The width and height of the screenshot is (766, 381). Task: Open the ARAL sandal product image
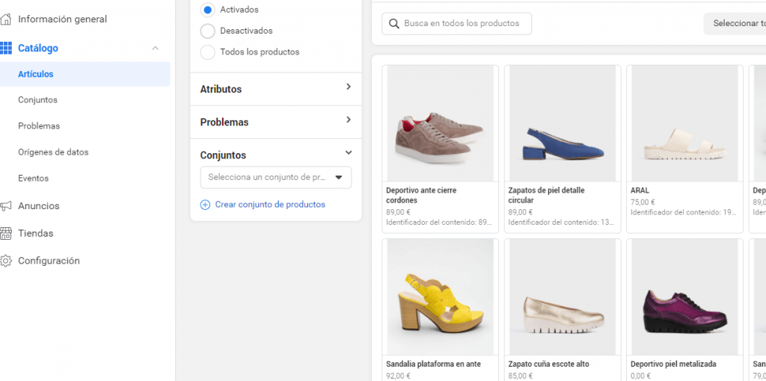pyautogui.click(x=684, y=123)
